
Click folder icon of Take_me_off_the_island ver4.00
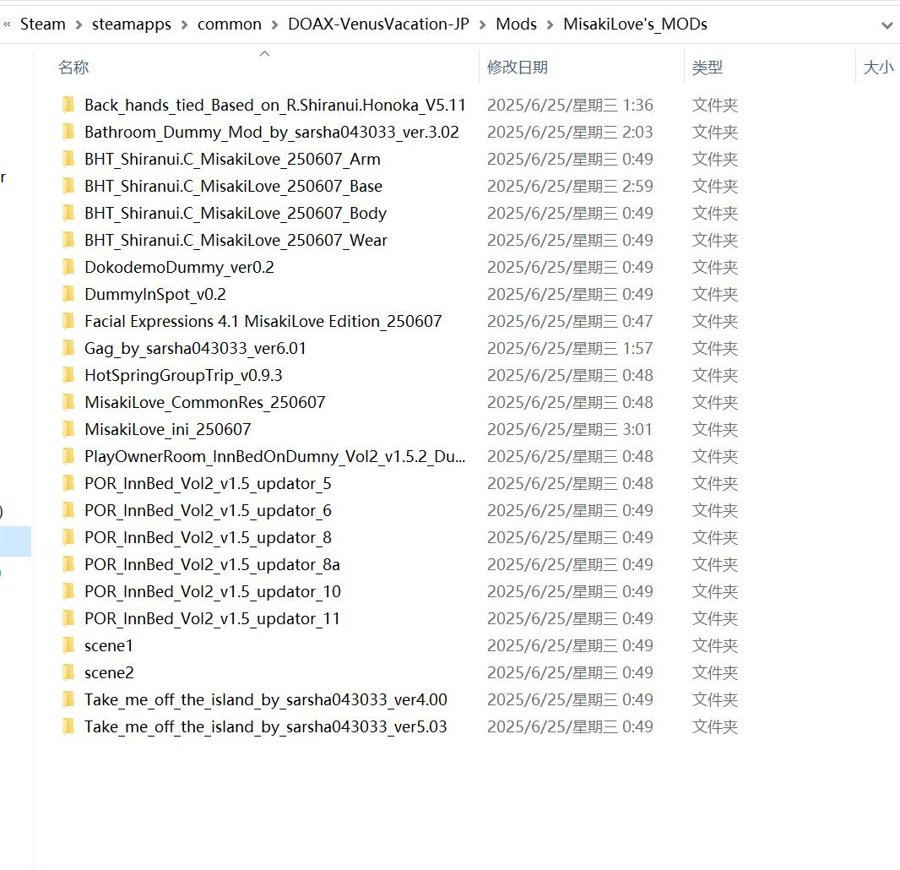tap(68, 699)
